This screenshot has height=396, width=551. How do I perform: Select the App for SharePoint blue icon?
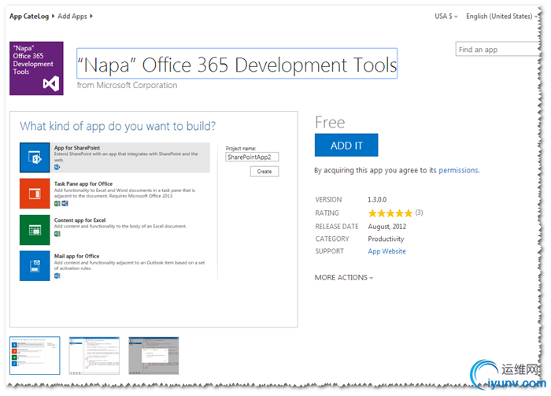[35, 157]
